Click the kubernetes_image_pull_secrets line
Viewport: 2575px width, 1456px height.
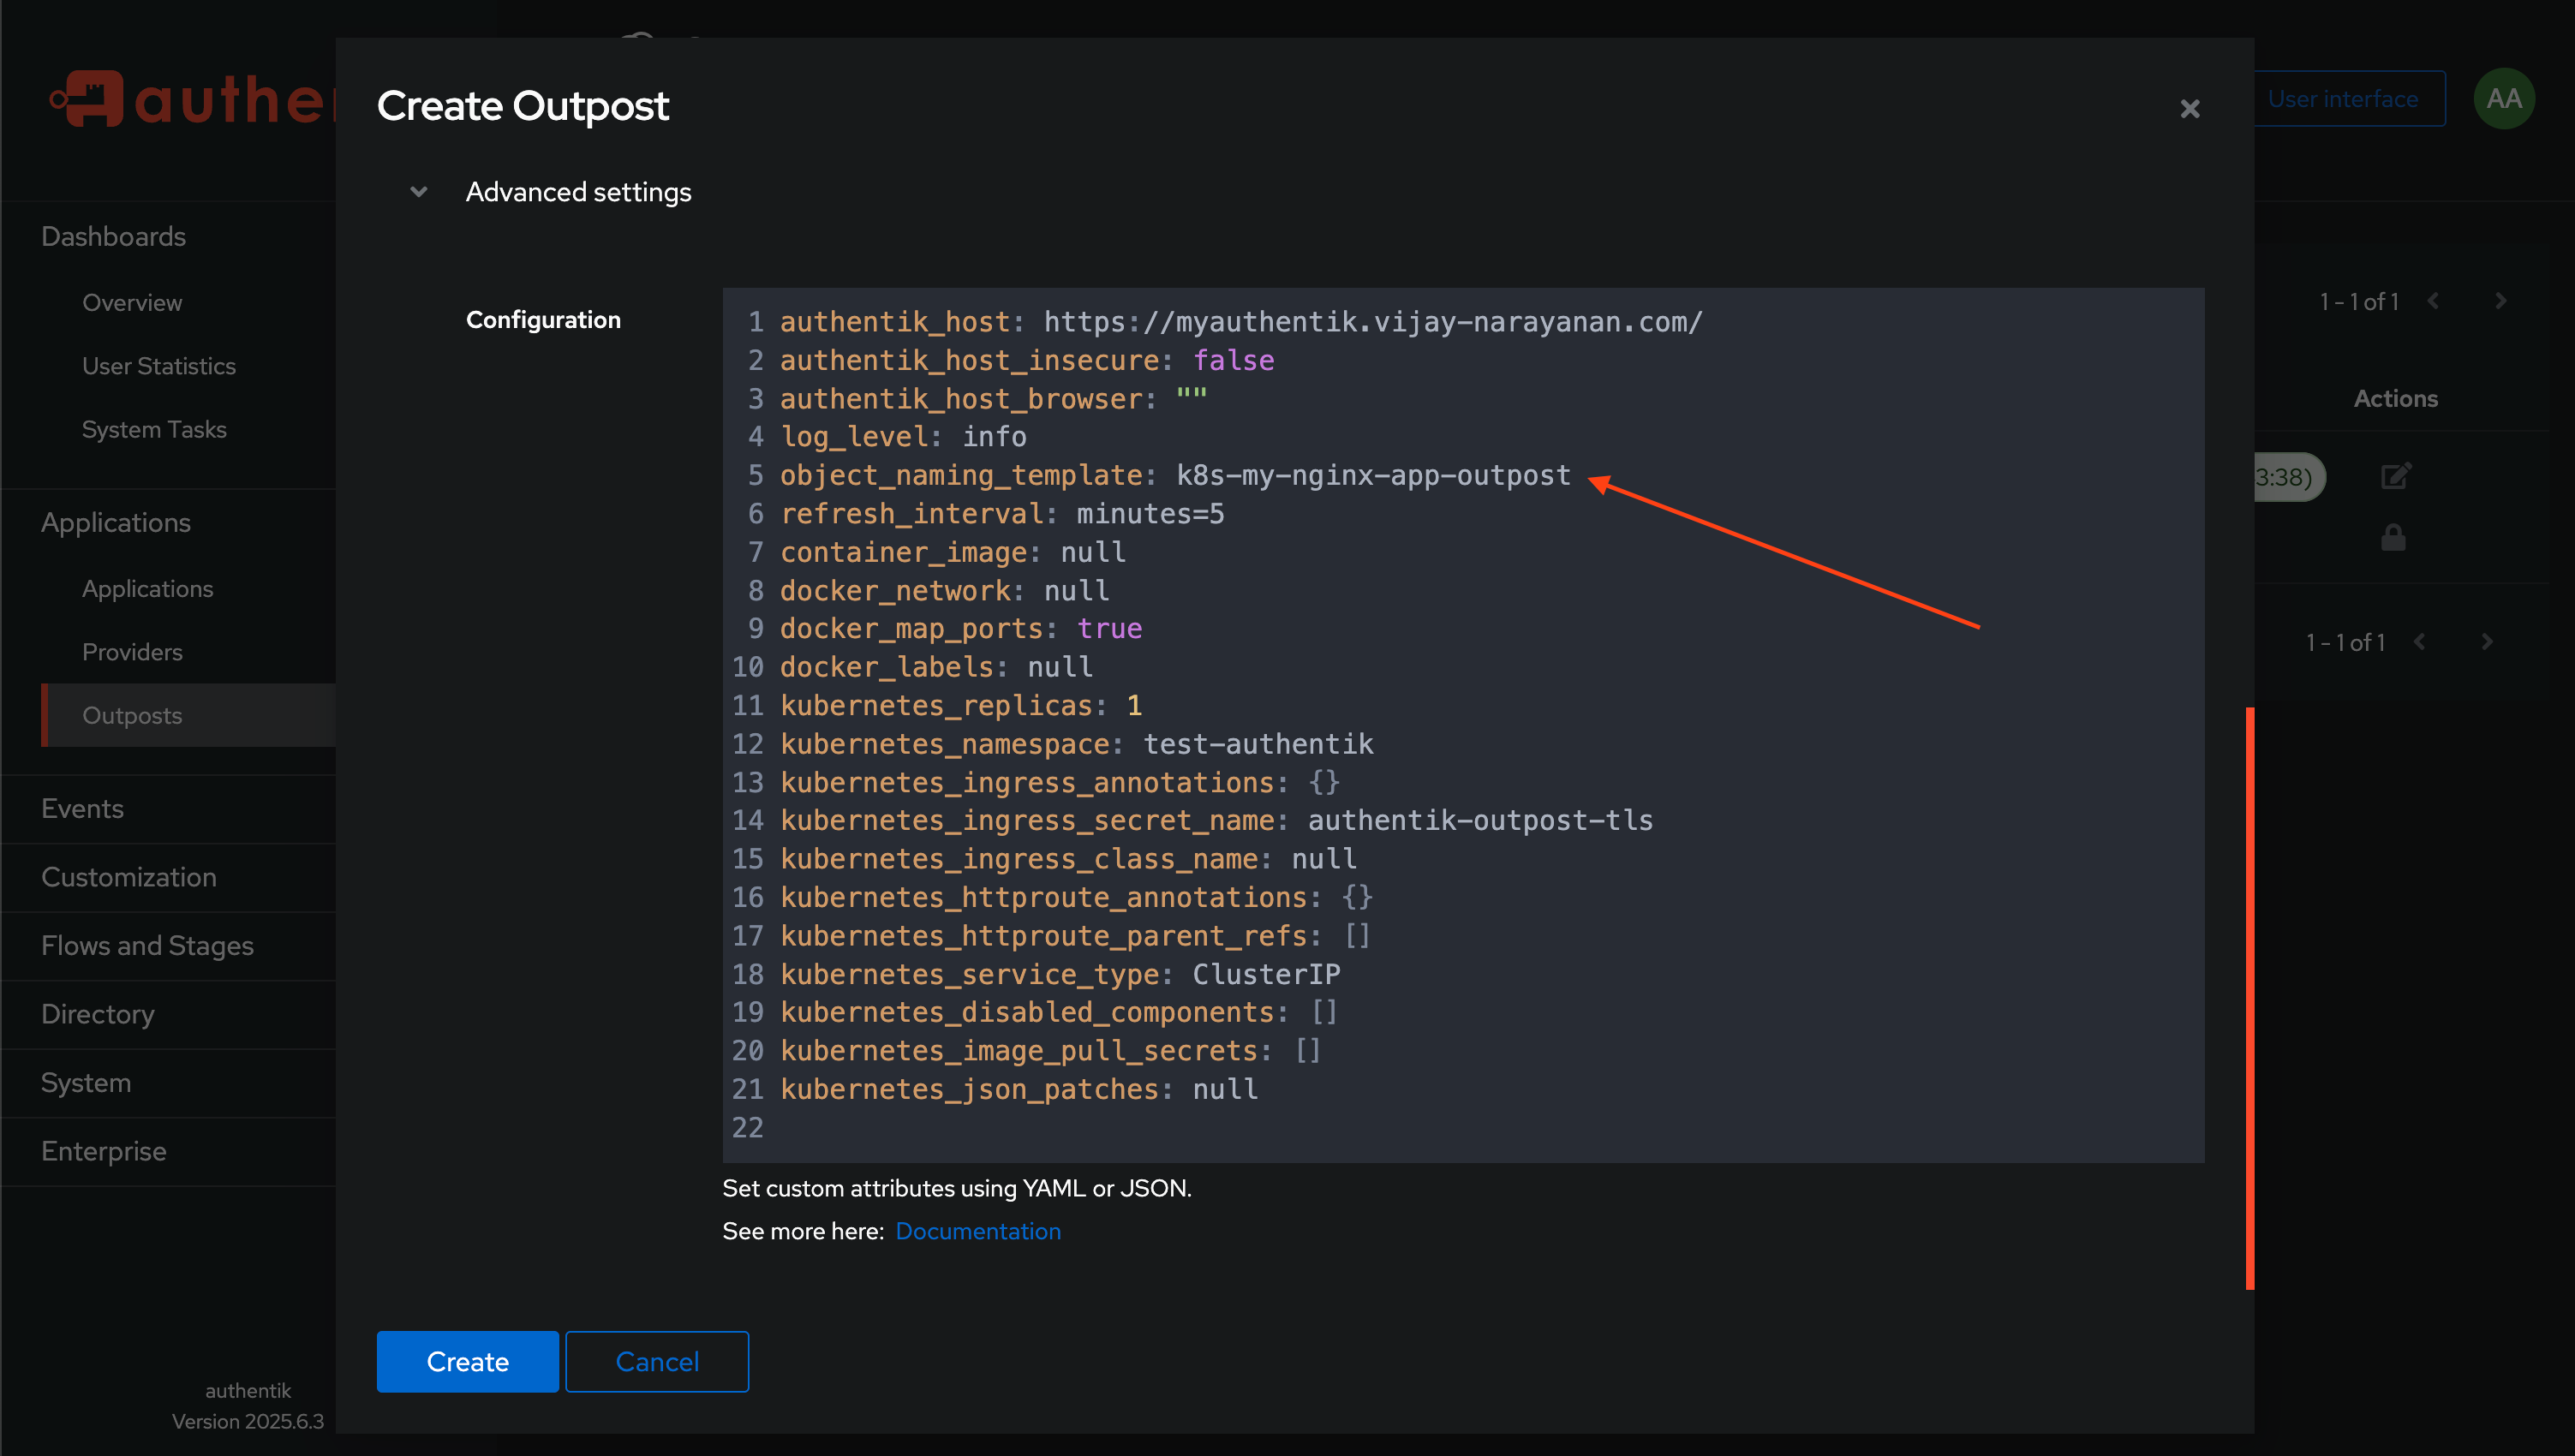[1050, 1051]
